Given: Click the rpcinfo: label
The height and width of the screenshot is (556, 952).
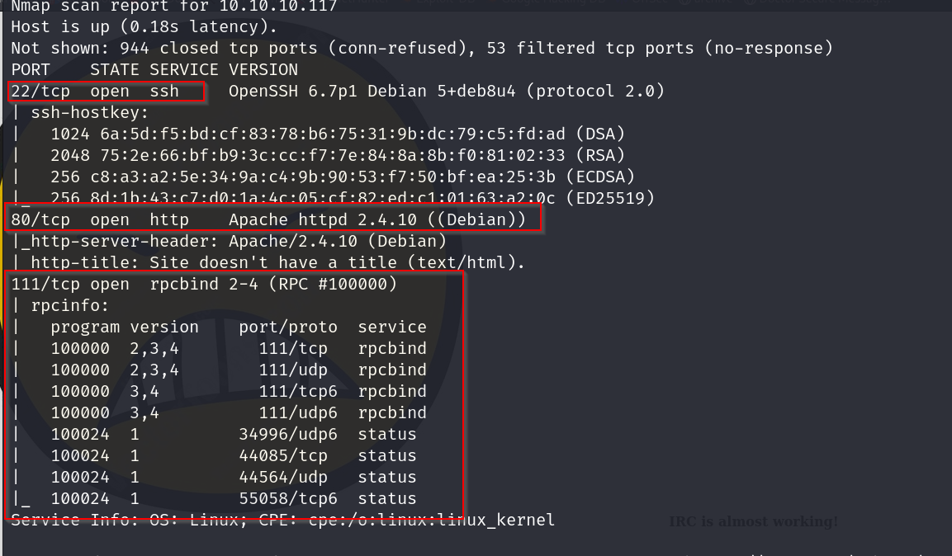Looking at the screenshot, I should (70, 305).
